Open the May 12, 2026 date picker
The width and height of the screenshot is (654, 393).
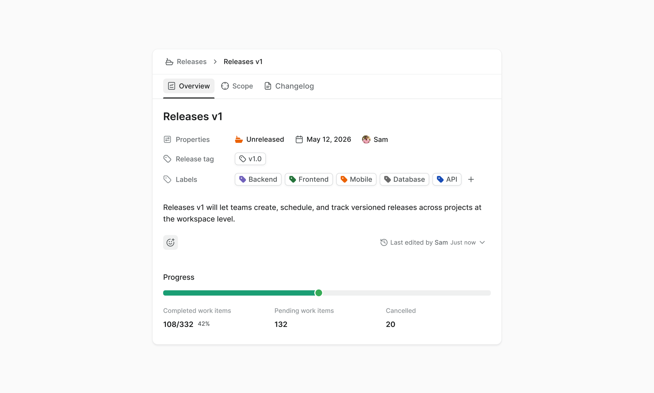(323, 140)
